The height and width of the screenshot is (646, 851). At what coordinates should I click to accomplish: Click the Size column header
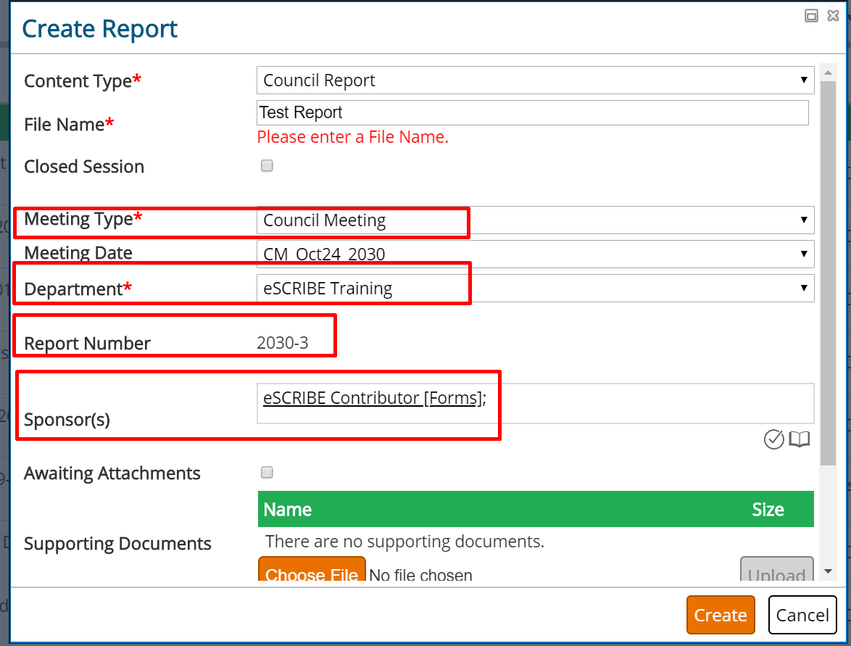[768, 510]
